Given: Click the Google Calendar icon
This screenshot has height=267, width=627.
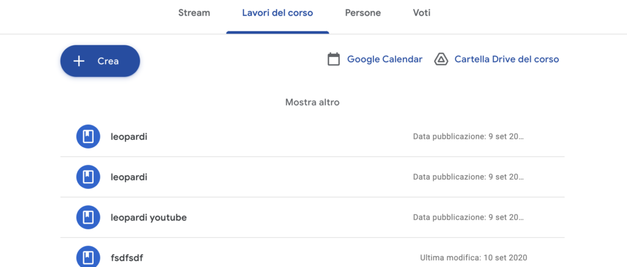Looking at the screenshot, I should [334, 59].
